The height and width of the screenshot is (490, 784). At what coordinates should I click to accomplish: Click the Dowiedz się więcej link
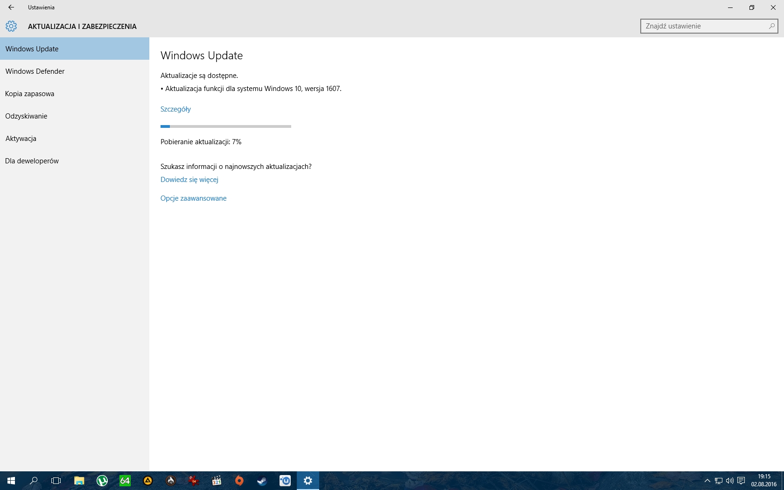tap(189, 180)
